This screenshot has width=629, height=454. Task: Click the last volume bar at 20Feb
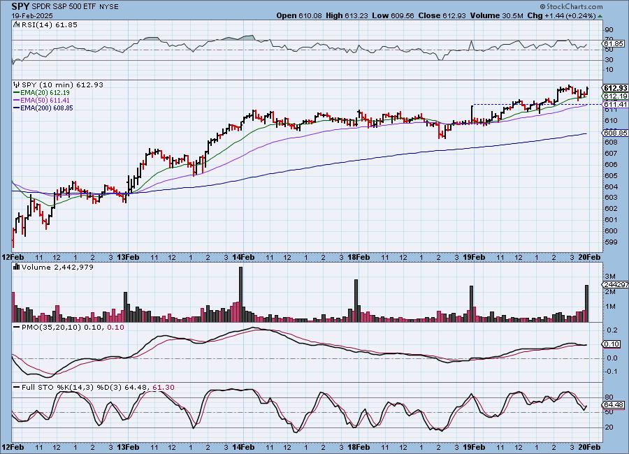tap(587, 304)
